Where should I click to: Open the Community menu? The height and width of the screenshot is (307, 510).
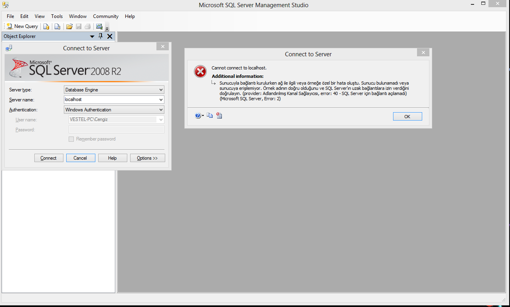click(x=106, y=16)
